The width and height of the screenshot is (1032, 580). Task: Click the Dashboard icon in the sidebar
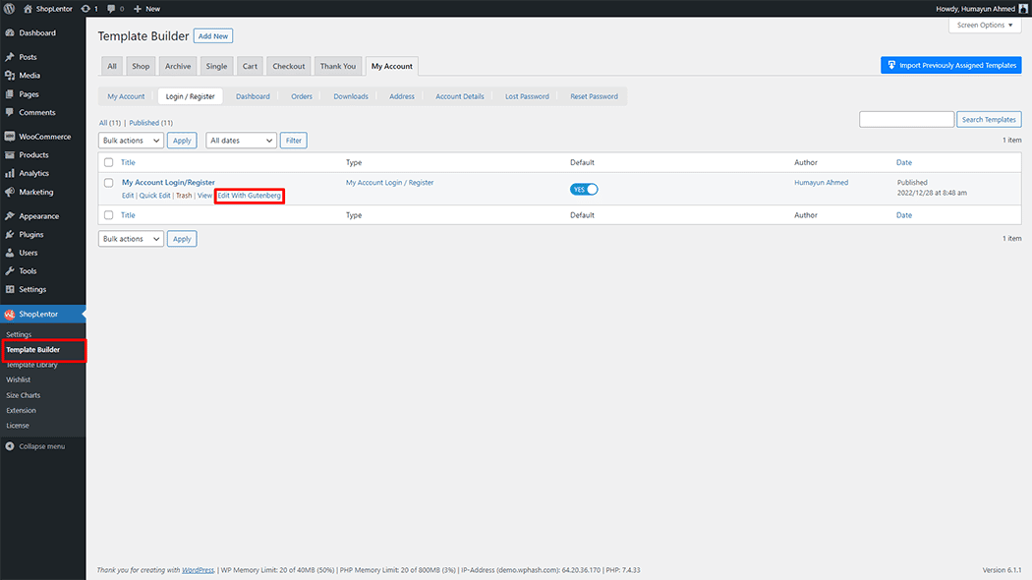[x=9, y=32]
